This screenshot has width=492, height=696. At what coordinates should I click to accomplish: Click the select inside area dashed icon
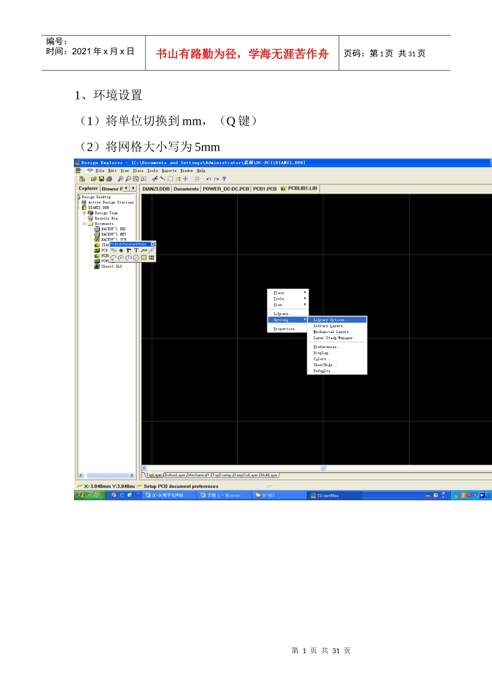tap(170, 179)
